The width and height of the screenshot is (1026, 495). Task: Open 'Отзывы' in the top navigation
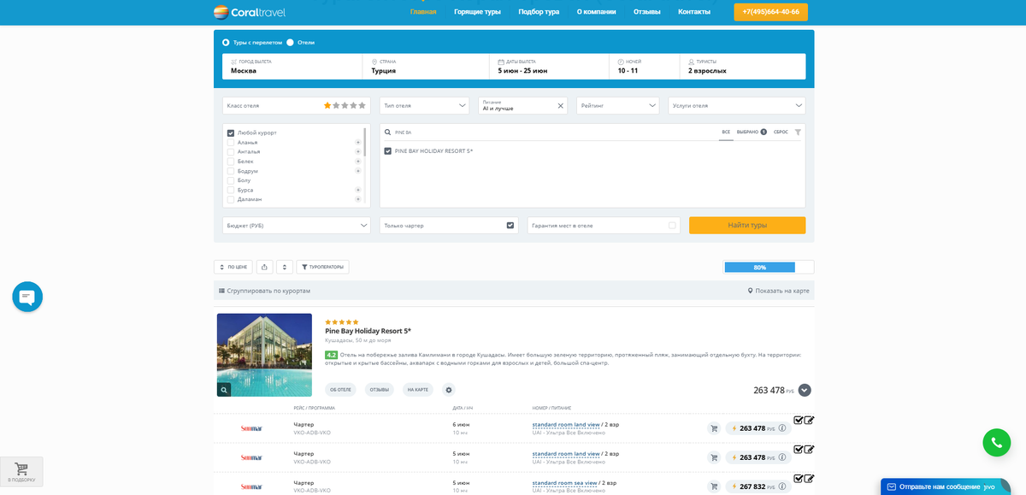[x=646, y=12]
